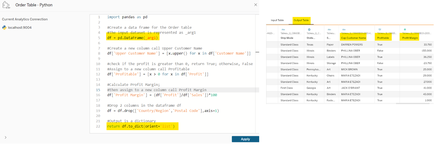This screenshot has width=435, height=146.
Task: Select the Output Table tab
Action: pos(301,20)
